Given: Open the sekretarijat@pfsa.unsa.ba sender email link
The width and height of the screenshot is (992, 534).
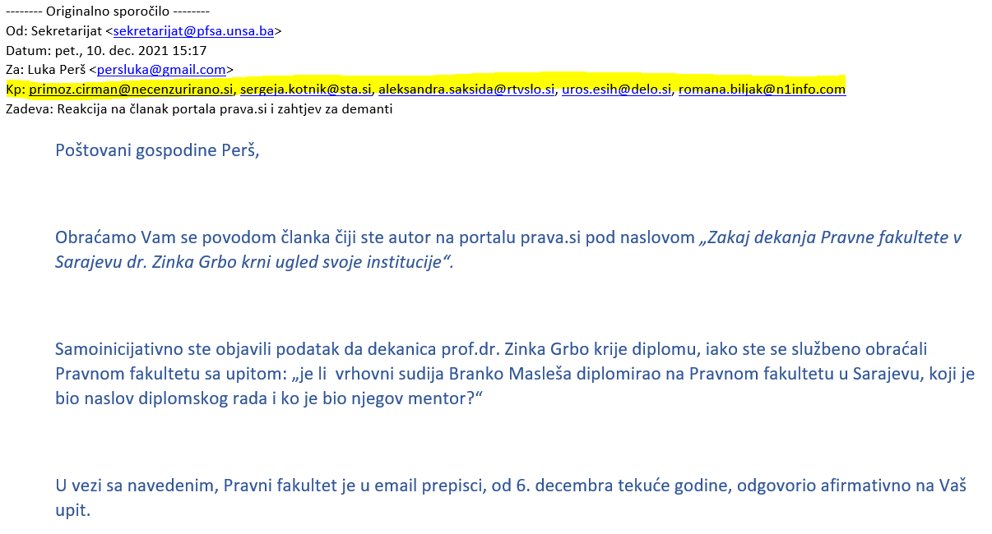Looking at the screenshot, I should [x=193, y=31].
